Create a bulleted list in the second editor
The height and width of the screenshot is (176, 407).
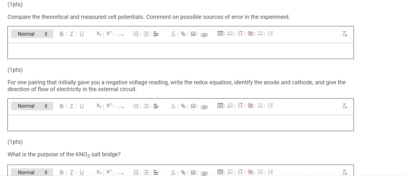[x=146, y=106]
